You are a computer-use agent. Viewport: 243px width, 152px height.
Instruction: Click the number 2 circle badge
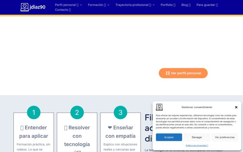(77, 112)
